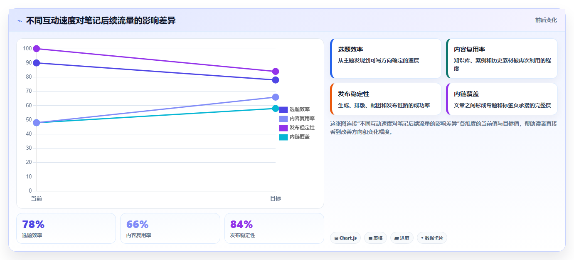The image size is (574, 260).
Task: Click the y-axis value 0
Action: [x=30, y=191]
